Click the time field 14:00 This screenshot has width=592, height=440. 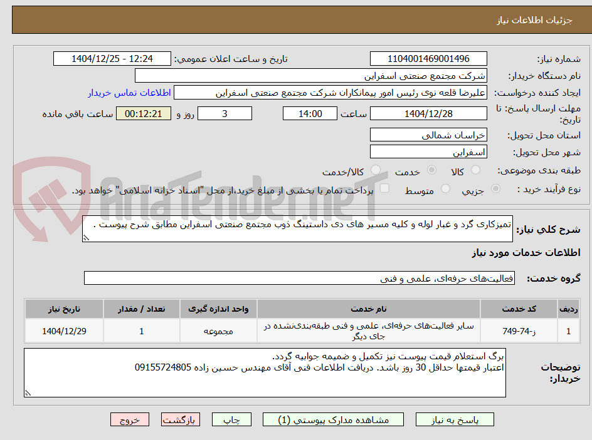(310, 113)
